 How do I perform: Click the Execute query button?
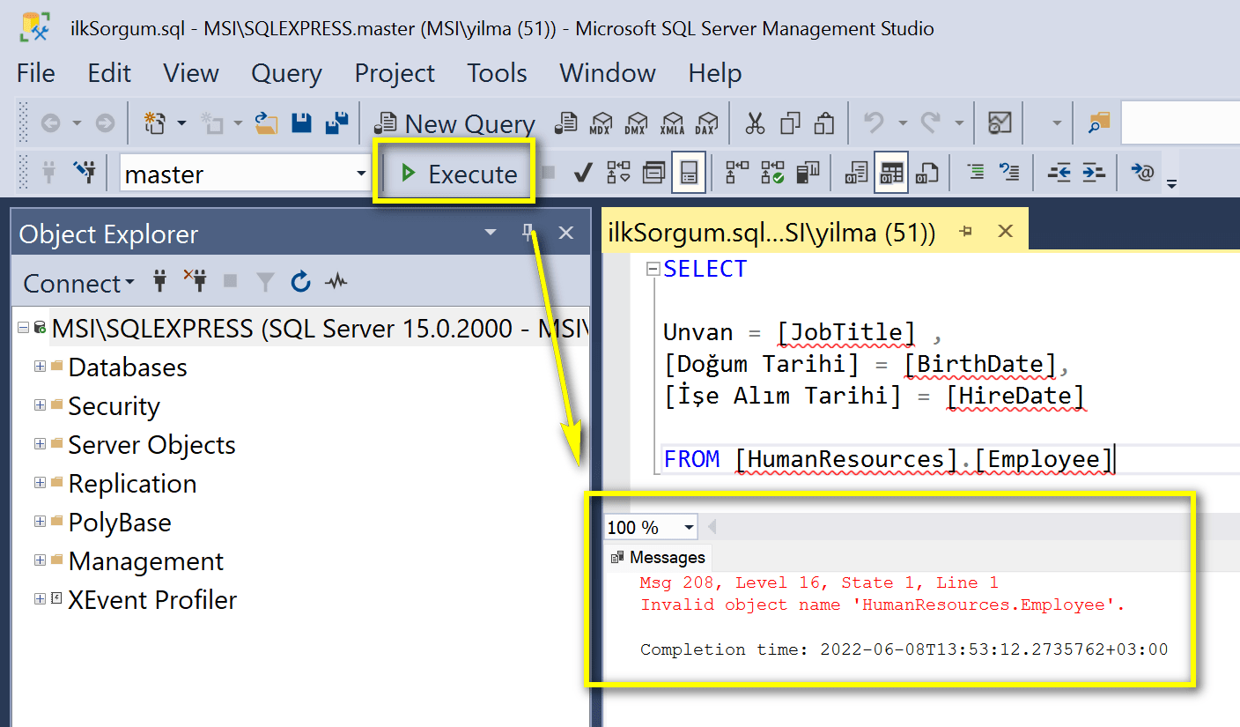pos(458,174)
